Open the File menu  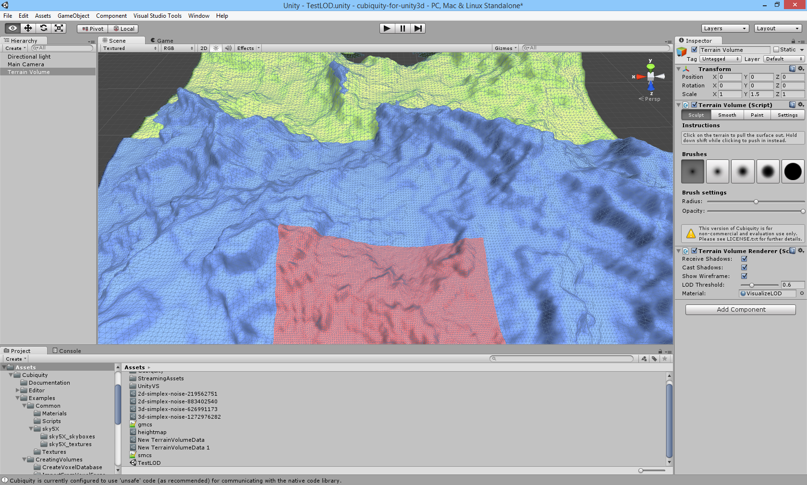pyautogui.click(x=8, y=16)
